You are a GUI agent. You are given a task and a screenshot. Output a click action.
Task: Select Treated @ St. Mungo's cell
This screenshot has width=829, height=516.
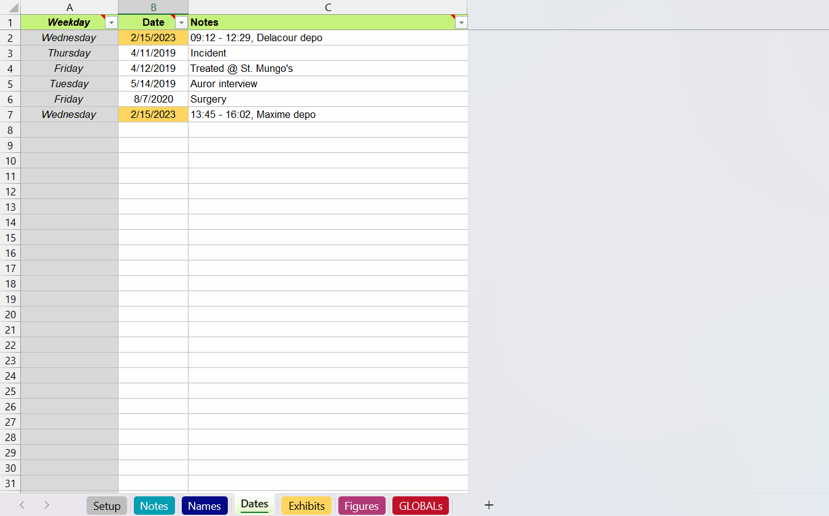328,68
